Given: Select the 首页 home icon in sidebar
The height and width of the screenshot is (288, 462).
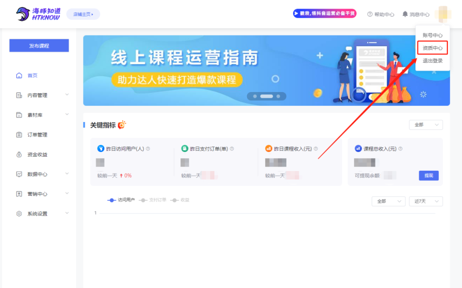Looking at the screenshot, I should pyautogui.click(x=19, y=75).
